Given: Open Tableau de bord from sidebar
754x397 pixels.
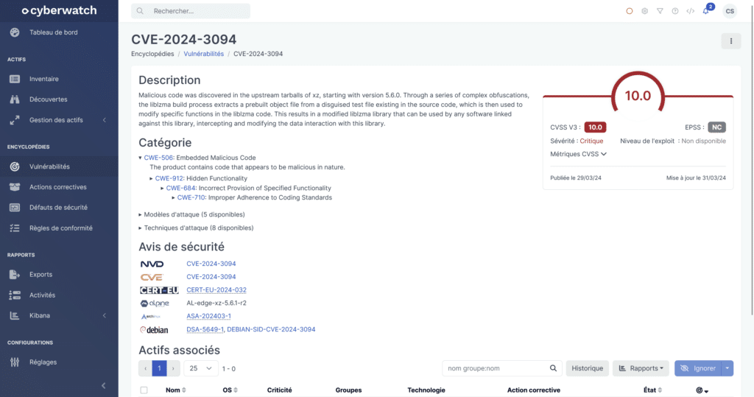Looking at the screenshot, I should [53, 32].
